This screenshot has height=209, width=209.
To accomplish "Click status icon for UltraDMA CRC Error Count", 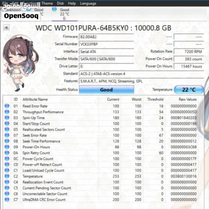I will tap(7, 200).
